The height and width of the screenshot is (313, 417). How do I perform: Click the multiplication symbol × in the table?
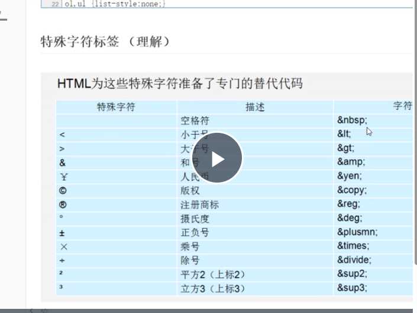tap(63, 247)
